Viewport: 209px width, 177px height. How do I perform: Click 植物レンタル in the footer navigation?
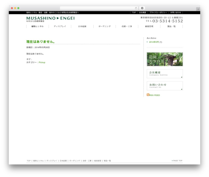[x=38, y=161]
